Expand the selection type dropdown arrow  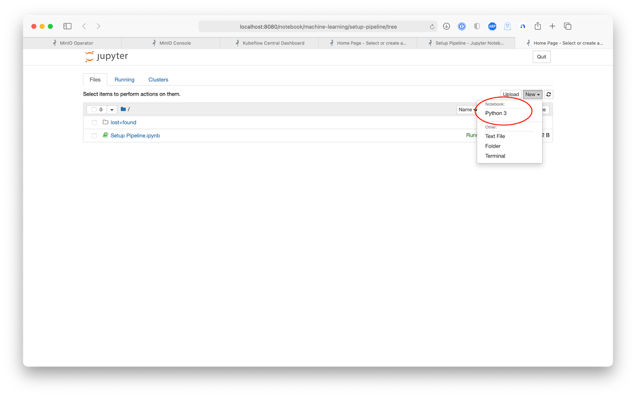click(x=112, y=109)
